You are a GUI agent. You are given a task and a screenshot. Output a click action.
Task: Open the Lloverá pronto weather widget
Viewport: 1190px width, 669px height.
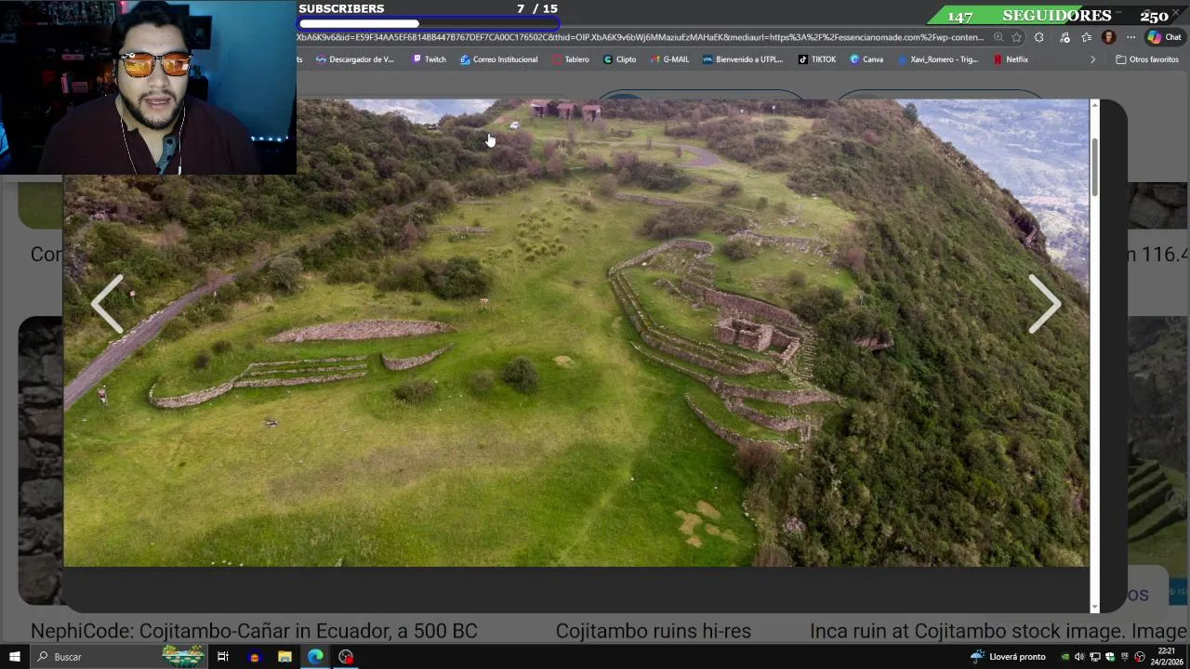(x=1008, y=657)
